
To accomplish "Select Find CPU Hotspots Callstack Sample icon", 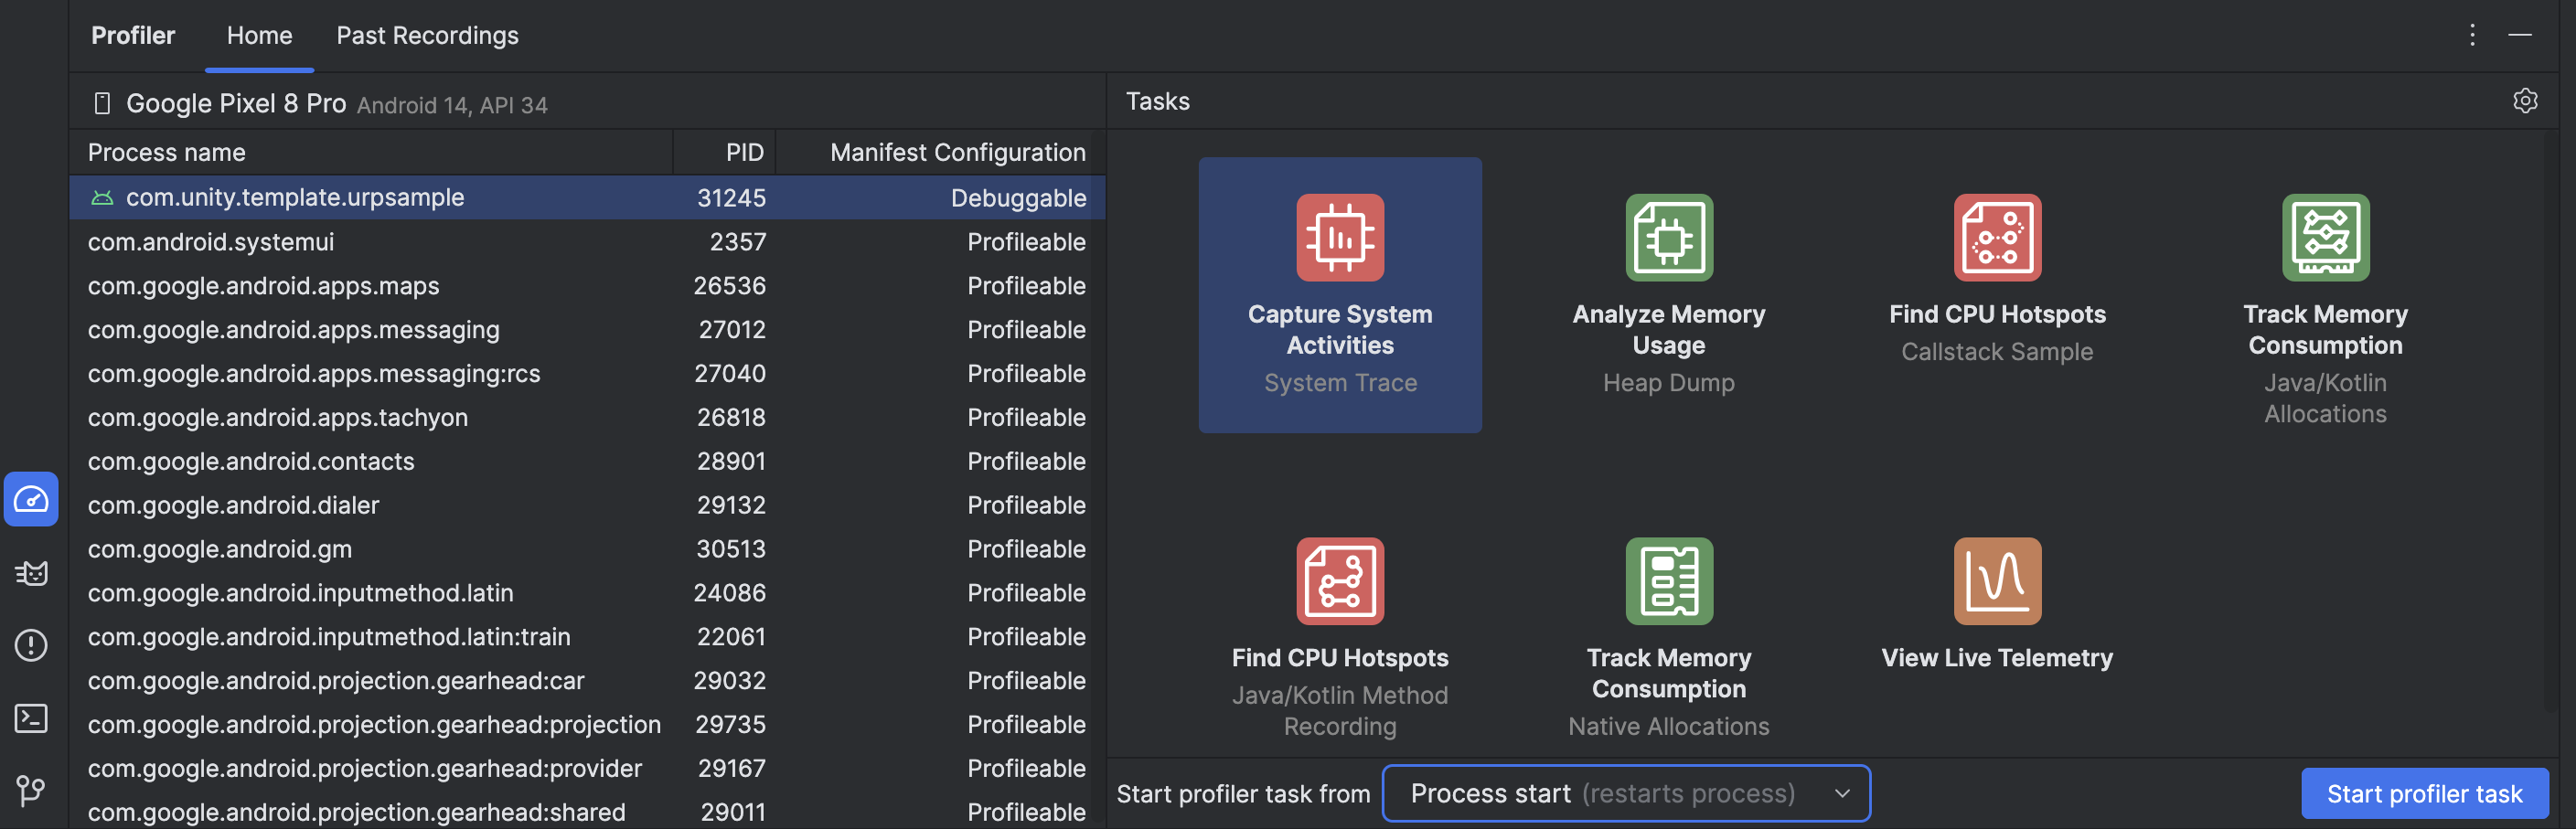I will click(1997, 237).
